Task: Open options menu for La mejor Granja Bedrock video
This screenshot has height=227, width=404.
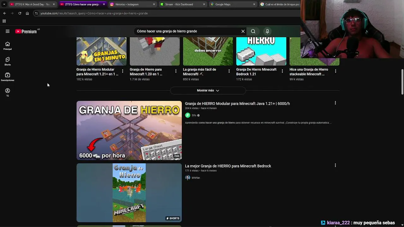Action: (335, 165)
